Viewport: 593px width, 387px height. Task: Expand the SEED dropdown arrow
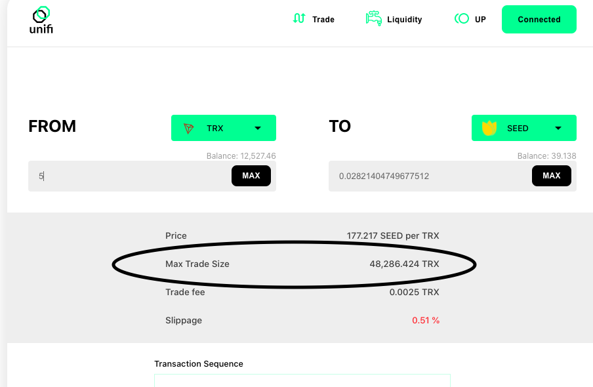point(558,129)
